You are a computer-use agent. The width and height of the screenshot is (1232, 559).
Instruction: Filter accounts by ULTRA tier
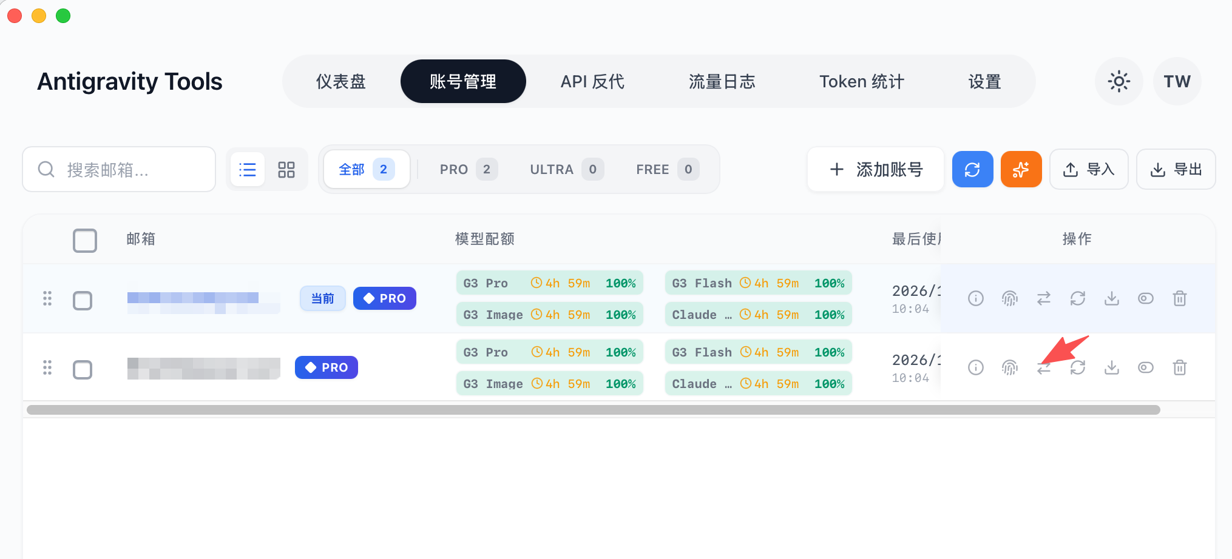point(566,169)
